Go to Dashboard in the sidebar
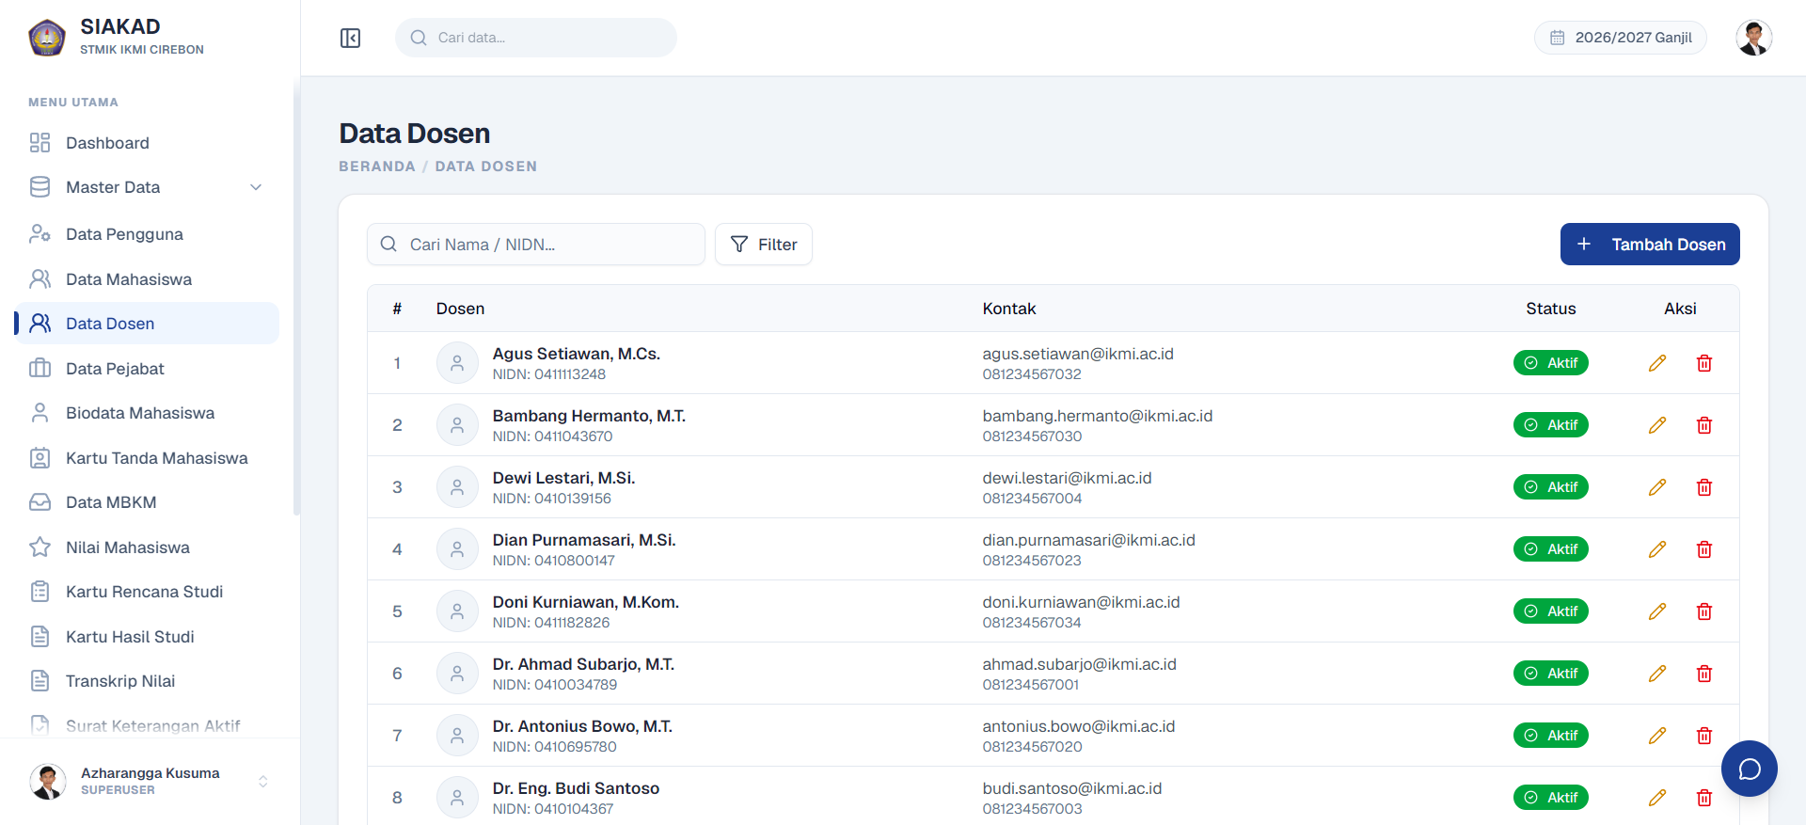The image size is (1806, 825). (x=147, y=143)
